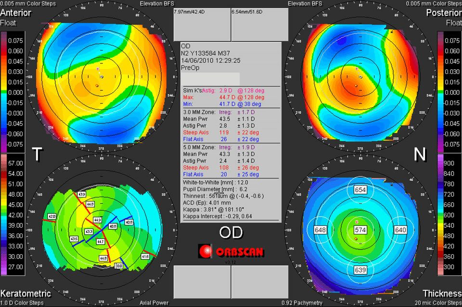Click the posterior elevation color scale bar
The image size is (462, 307).
pyautogui.click(x=440, y=92)
